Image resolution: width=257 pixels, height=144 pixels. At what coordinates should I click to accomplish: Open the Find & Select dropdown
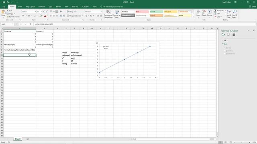pos(235,14)
